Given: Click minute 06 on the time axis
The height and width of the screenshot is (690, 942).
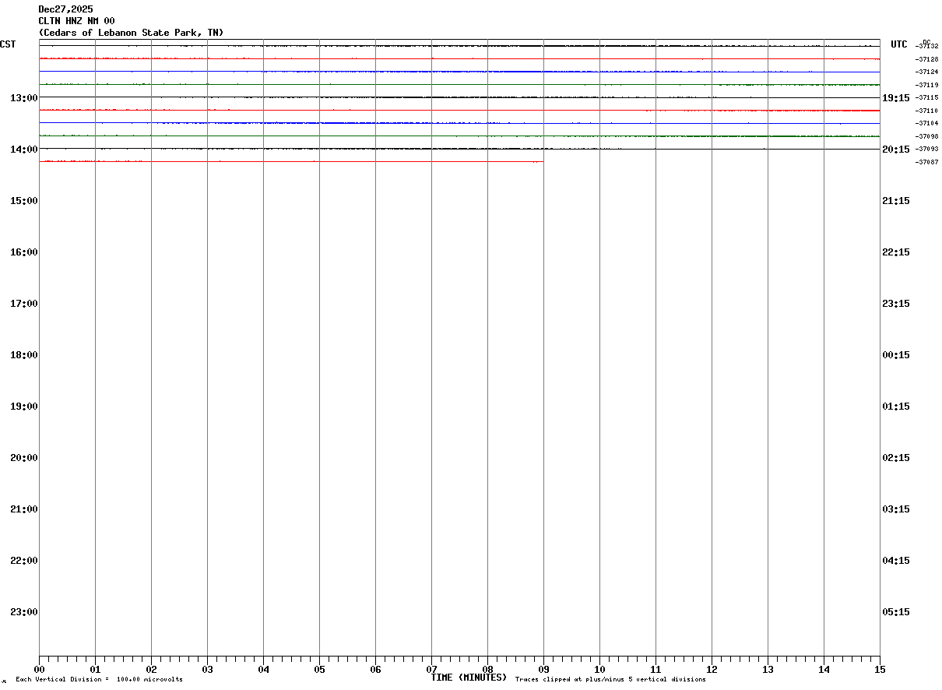Looking at the screenshot, I should [375, 669].
